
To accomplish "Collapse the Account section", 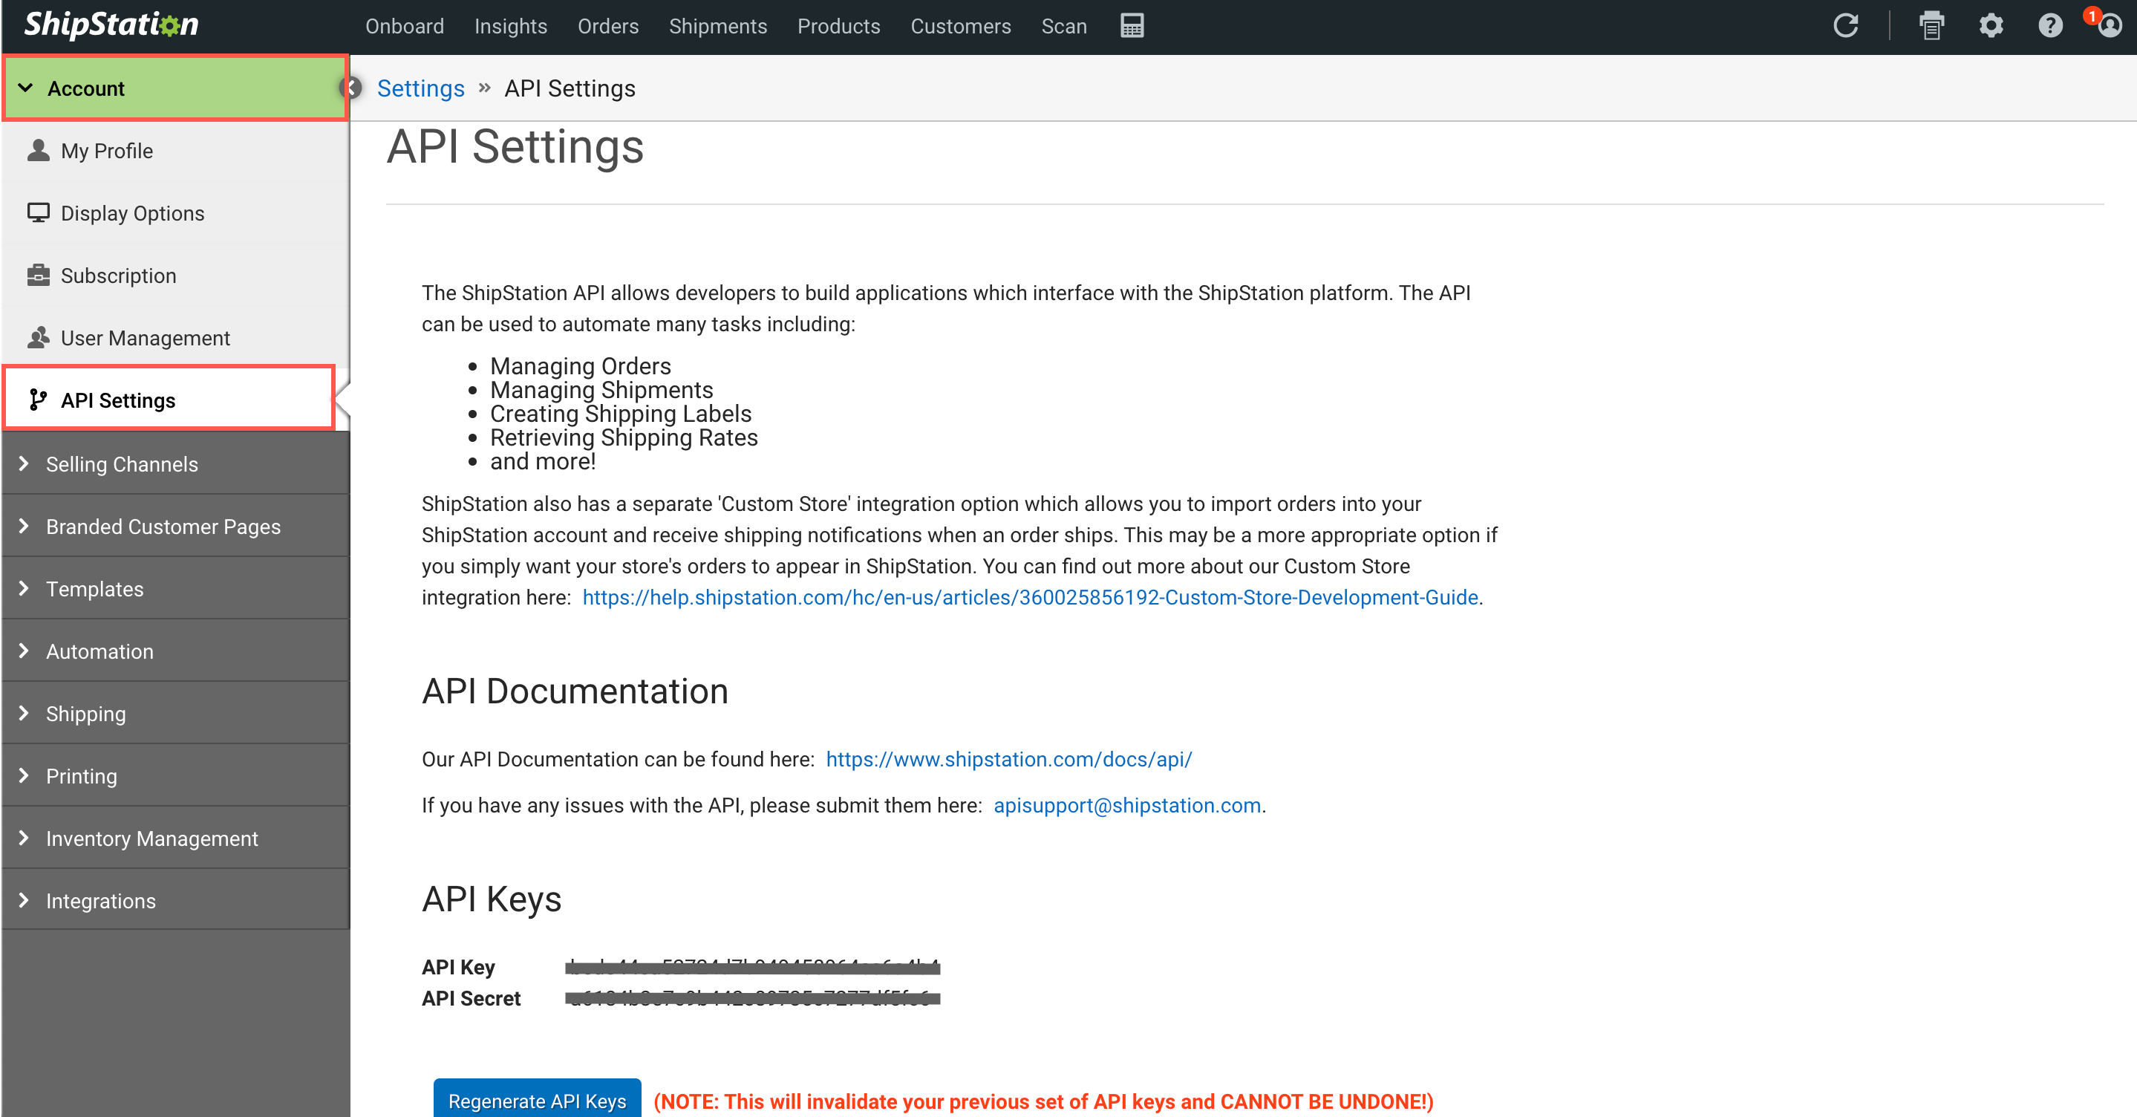I will 176,88.
